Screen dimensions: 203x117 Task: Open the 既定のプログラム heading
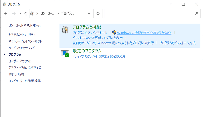pyautogui.click(x=87, y=51)
